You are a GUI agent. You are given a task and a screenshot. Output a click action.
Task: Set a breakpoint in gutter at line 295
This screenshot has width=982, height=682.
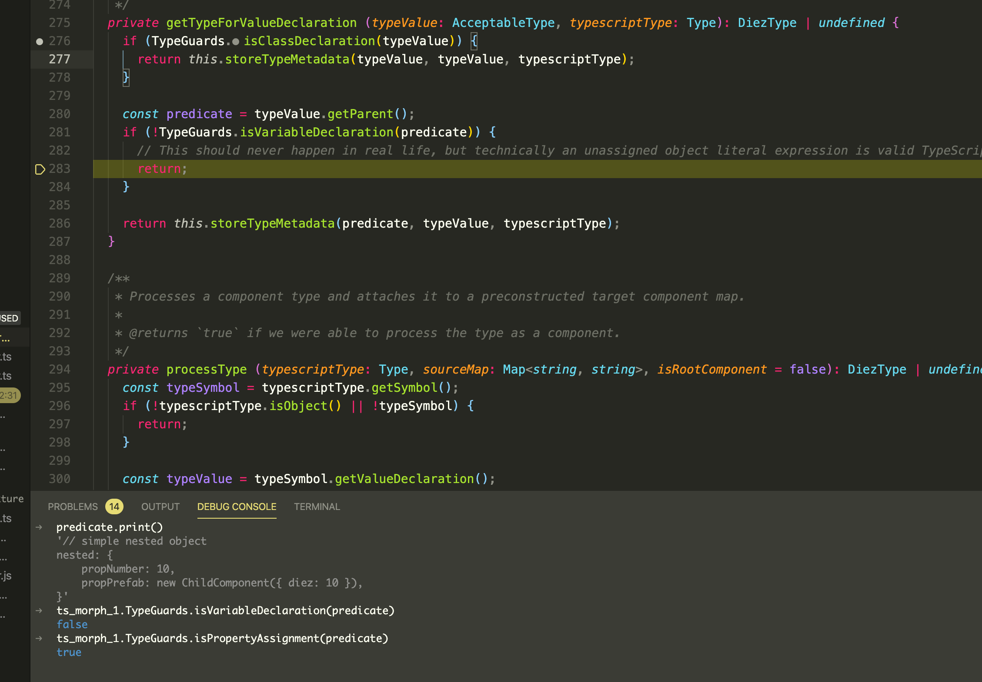click(x=40, y=387)
